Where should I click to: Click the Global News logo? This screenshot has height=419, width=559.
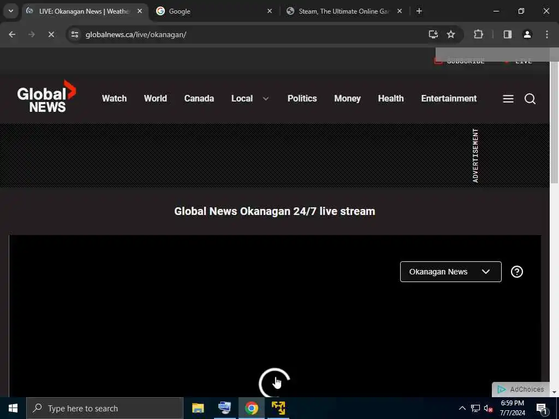pyautogui.click(x=46, y=96)
